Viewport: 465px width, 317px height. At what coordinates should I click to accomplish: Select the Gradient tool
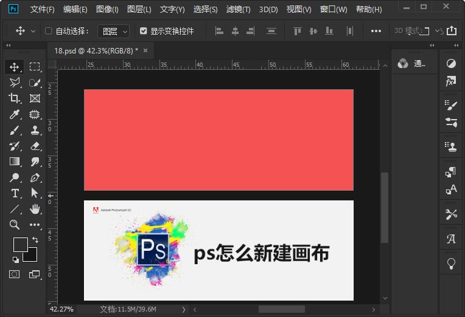coord(15,162)
